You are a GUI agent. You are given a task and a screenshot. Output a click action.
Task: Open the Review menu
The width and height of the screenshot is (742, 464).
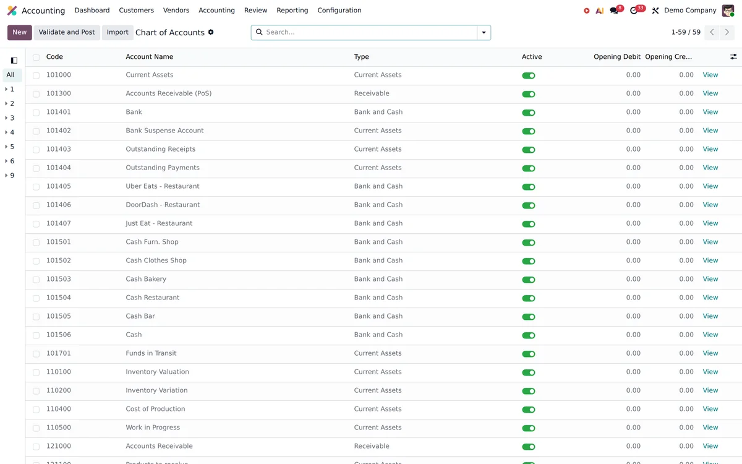[x=255, y=11]
